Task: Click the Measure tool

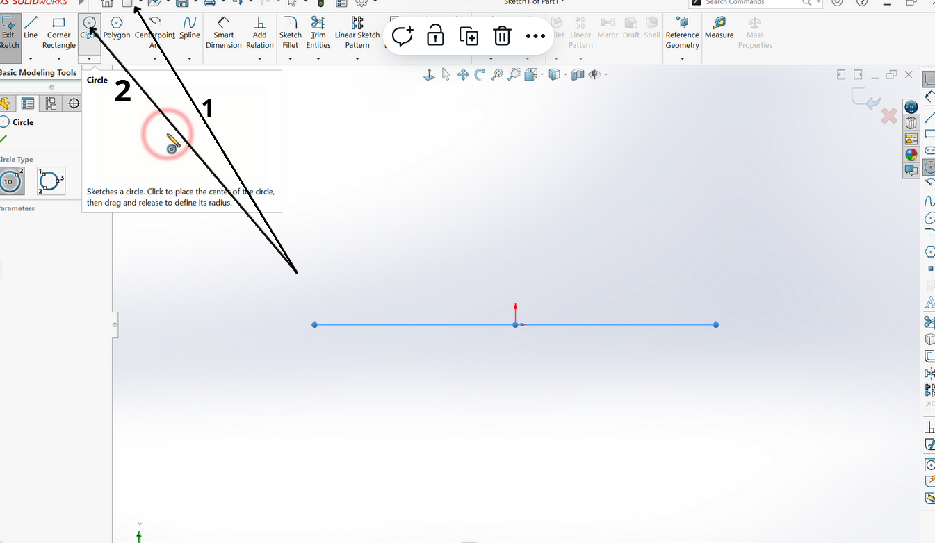Action: [x=719, y=29]
